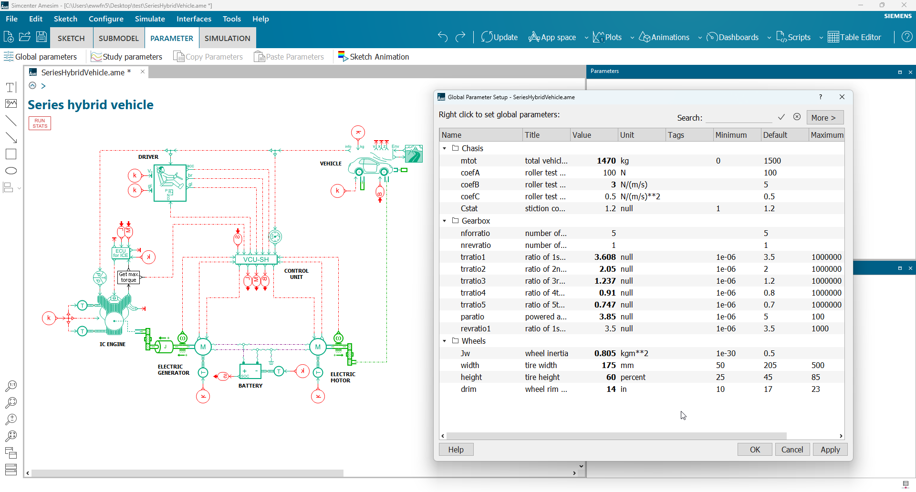The width and height of the screenshot is (916, 492).
Task: Open the Configure menu
Action: click(106, 19)
